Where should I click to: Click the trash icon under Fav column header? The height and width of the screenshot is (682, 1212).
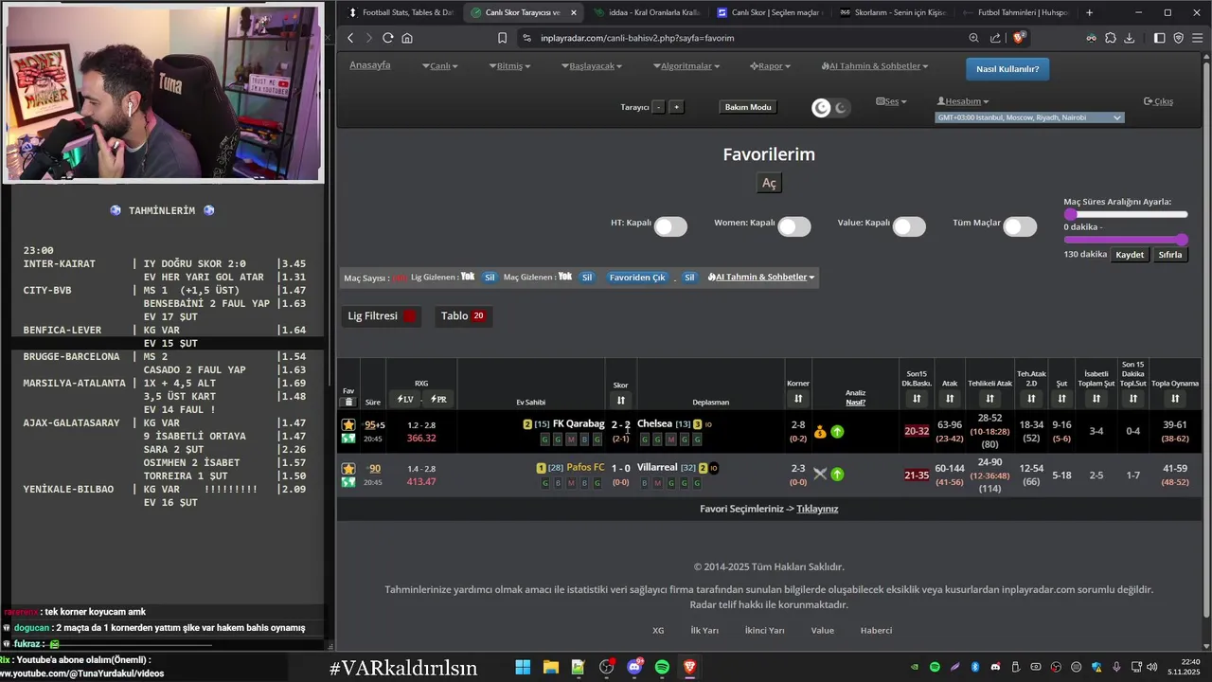348,403
